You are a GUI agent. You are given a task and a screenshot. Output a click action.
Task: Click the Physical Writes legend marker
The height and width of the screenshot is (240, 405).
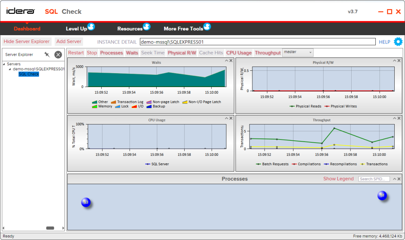point(327,106)
